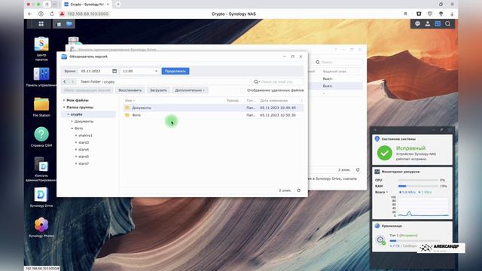This screenshot has width=482, height=271.
Task: Click the date field 05.11.2023
Action: (x=95, y=71)
